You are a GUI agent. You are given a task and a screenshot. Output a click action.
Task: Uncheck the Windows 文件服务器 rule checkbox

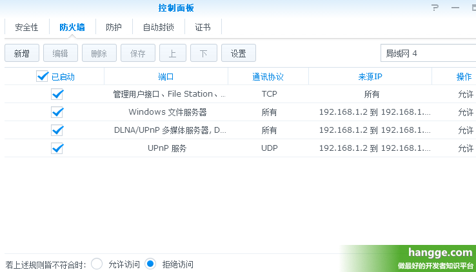[x=57, y=112]
